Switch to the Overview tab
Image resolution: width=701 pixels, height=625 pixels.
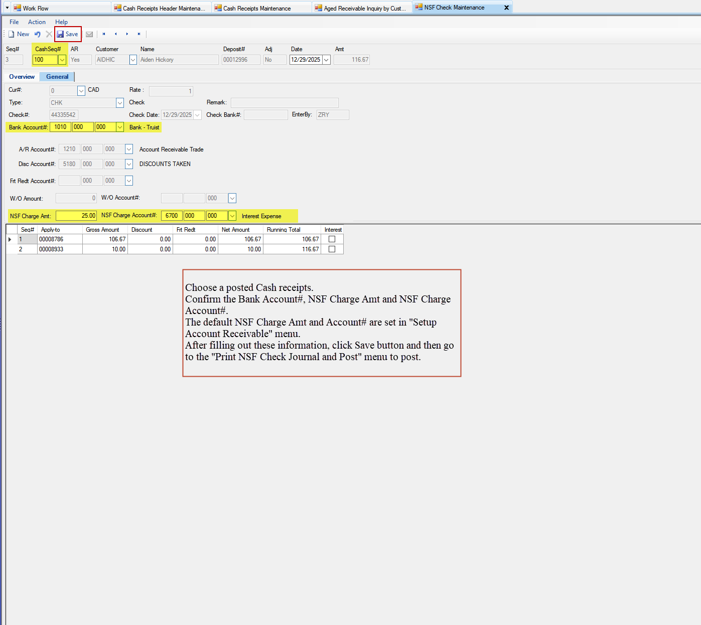coord(22,77)
